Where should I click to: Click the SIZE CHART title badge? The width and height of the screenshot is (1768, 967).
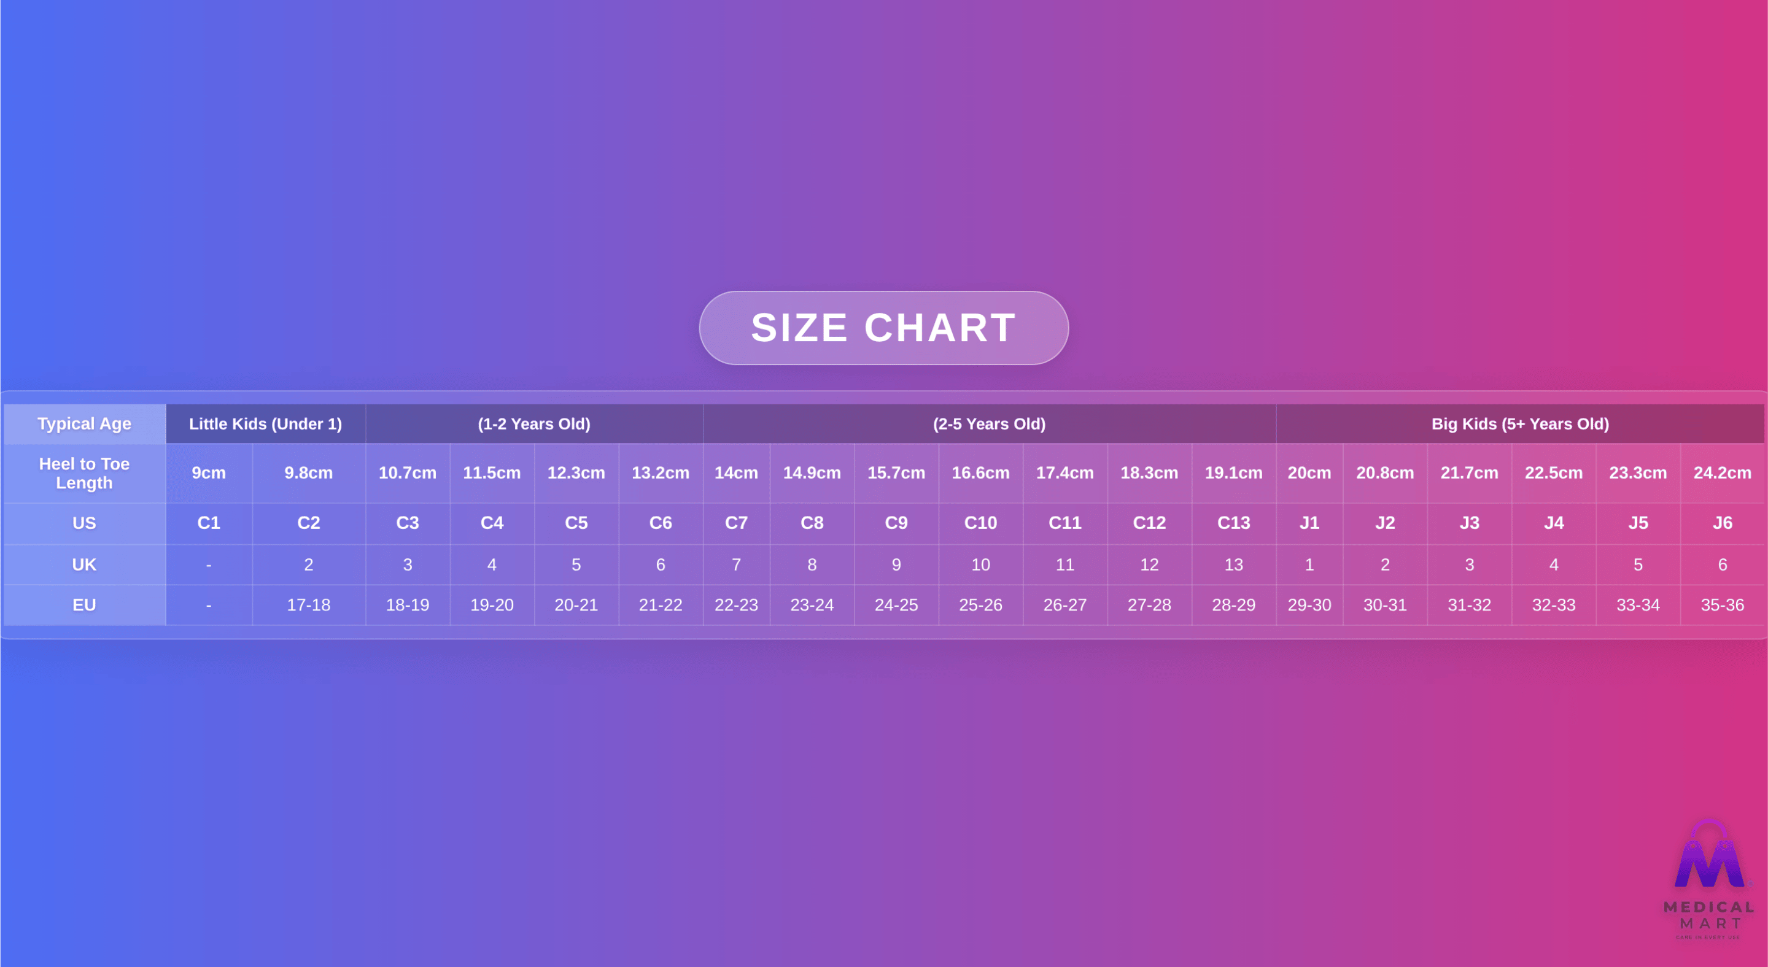click(883, 328)
